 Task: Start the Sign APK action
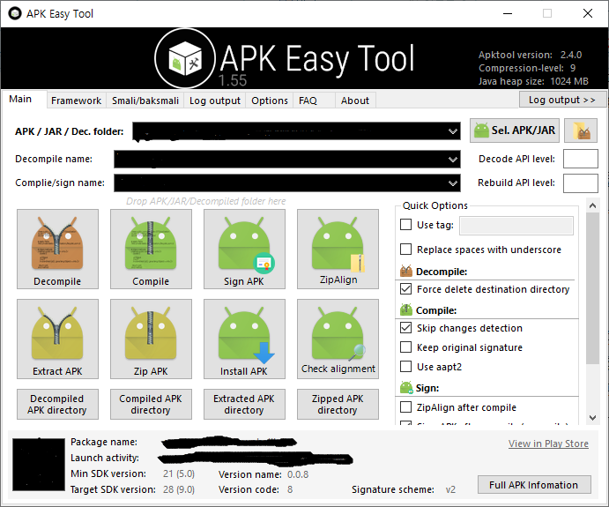tap(244, 249)
